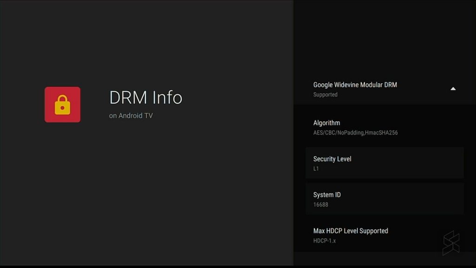
Task: Select the Google Widevine Modular DRM header
Action: 384,89
